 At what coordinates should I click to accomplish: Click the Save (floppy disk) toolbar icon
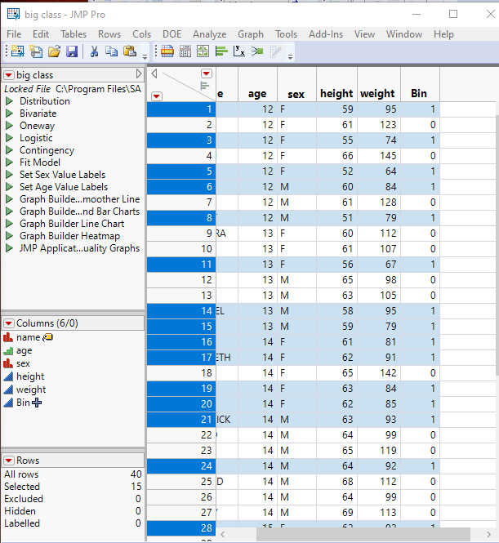[x=72, y=51]
